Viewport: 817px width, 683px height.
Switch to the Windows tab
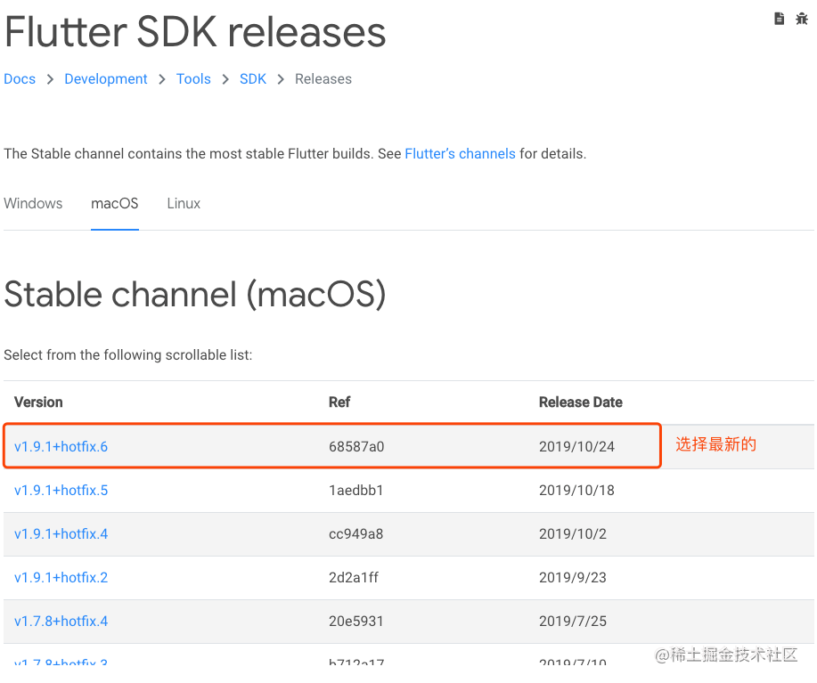point(33,204)
